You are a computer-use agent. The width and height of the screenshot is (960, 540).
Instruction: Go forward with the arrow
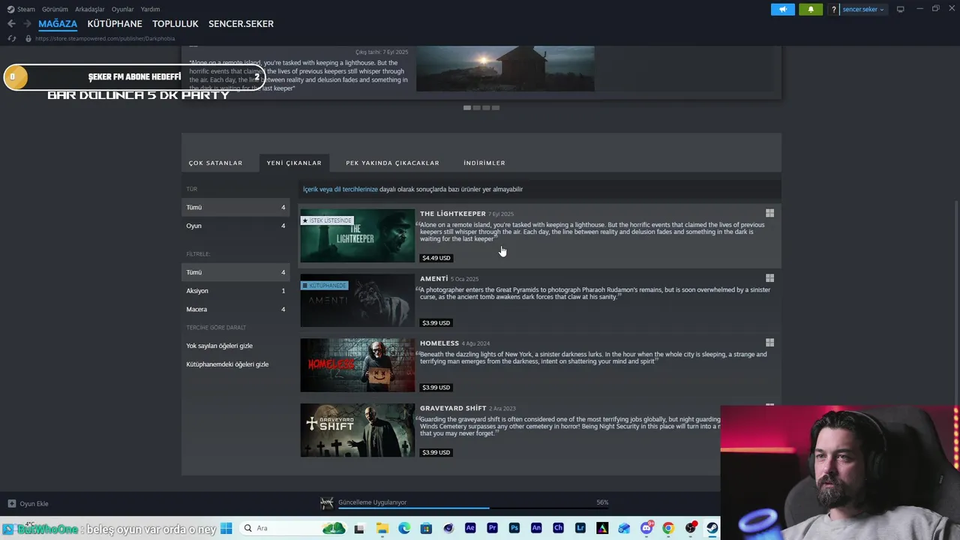(x=27, y=24)
